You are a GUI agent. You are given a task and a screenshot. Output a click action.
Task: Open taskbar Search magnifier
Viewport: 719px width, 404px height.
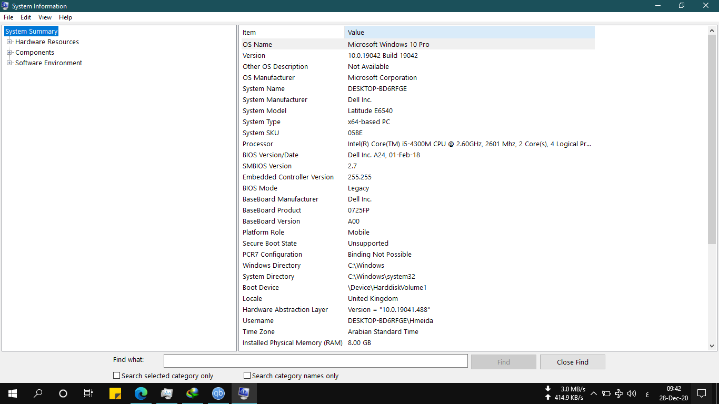click(x=38, y=393)
